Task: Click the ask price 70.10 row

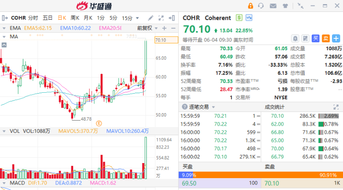Action: pyautogui.click(x=302, y=183)
